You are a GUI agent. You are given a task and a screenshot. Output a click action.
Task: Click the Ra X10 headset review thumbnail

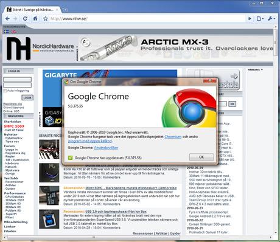(x=49, y=173)
